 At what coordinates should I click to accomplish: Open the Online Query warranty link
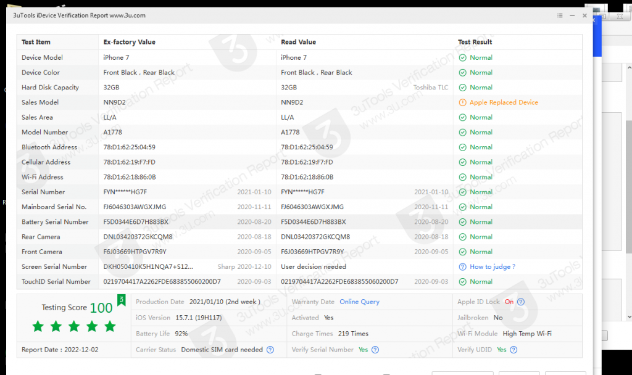360,302
